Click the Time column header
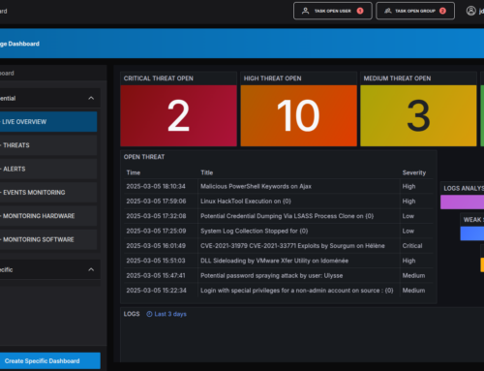Image resolution: width=484 pixels, height=371 pixels. pos(134,172)
